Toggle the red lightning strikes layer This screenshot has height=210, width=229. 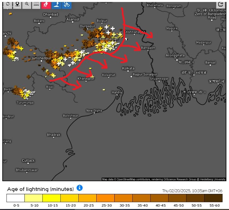point(46,5)
